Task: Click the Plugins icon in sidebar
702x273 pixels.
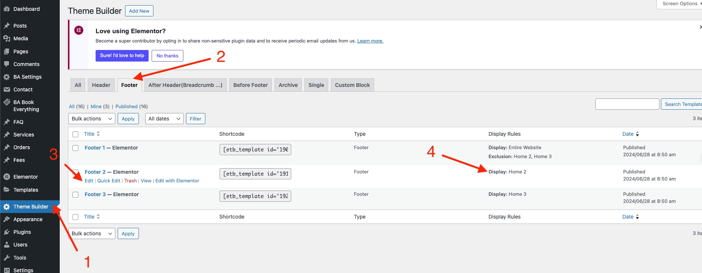Action: (x=7, y=232)
